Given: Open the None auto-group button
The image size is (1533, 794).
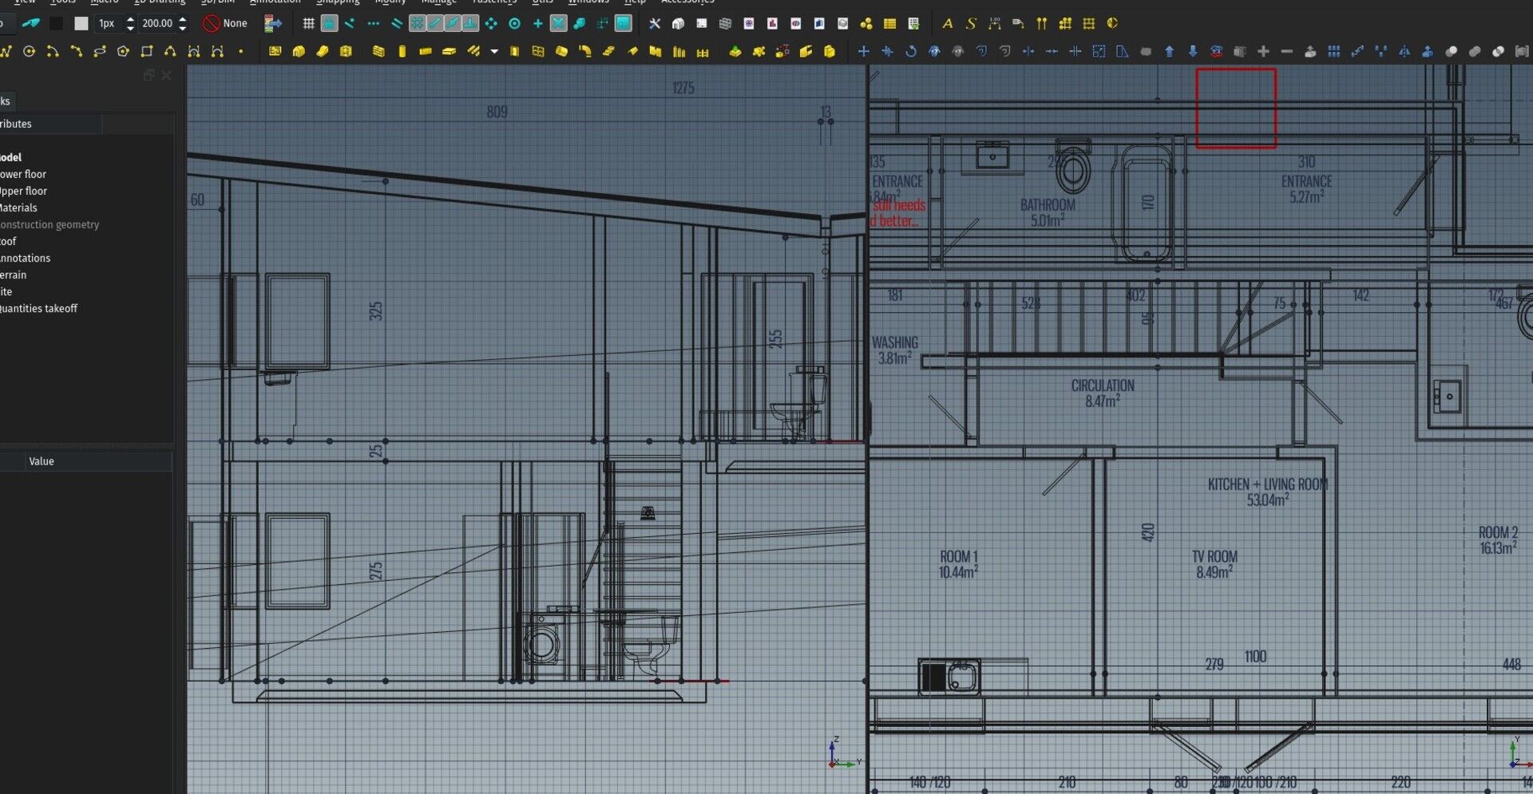Looking at the screenshot, I should point(226,23).
